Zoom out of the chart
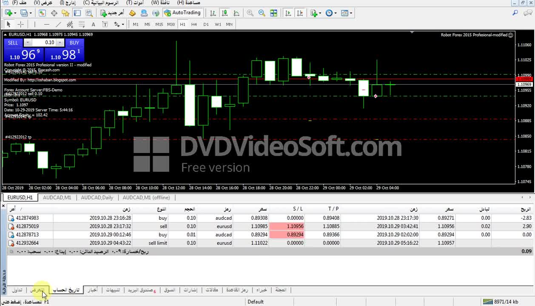Screen dimensions: 535x306 click(262, 13)
